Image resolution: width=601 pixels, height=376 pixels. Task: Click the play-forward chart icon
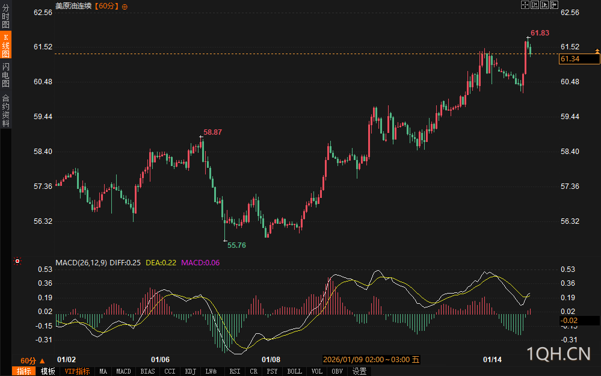(x=544, y=5)
